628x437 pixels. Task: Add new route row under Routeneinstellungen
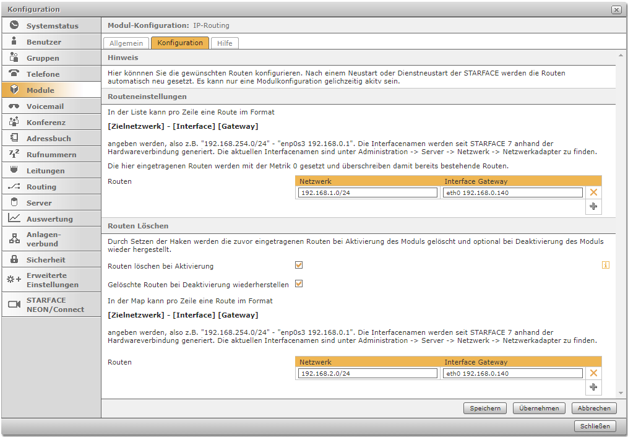593,207
